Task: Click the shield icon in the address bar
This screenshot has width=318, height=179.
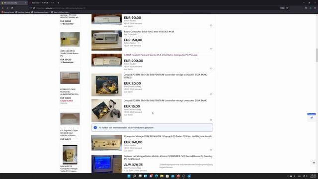Action: (31, 8)
